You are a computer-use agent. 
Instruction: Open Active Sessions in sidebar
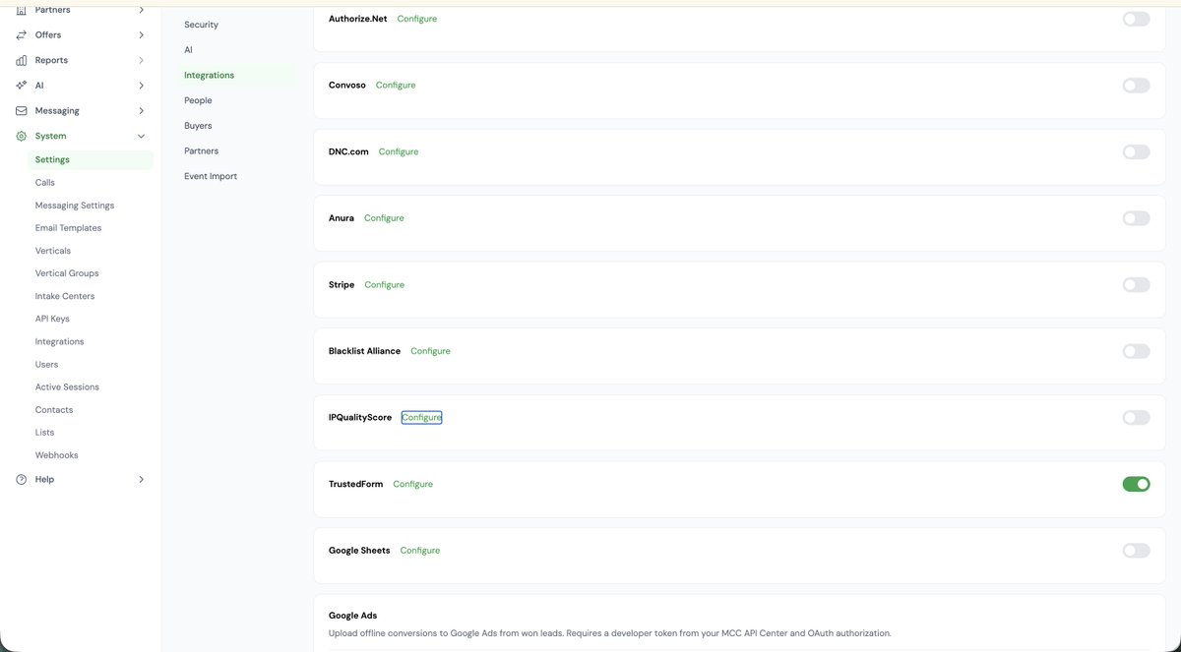click(x=67, y=387)
